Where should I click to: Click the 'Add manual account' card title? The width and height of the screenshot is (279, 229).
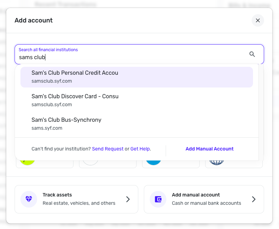196,195
